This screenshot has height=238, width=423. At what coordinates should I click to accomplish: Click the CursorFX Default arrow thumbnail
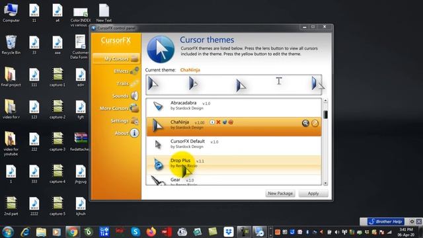(x=158, y=145)
